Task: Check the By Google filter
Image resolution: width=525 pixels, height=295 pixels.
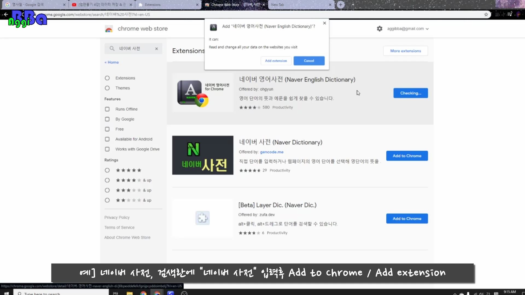Action: click(107, 119)
